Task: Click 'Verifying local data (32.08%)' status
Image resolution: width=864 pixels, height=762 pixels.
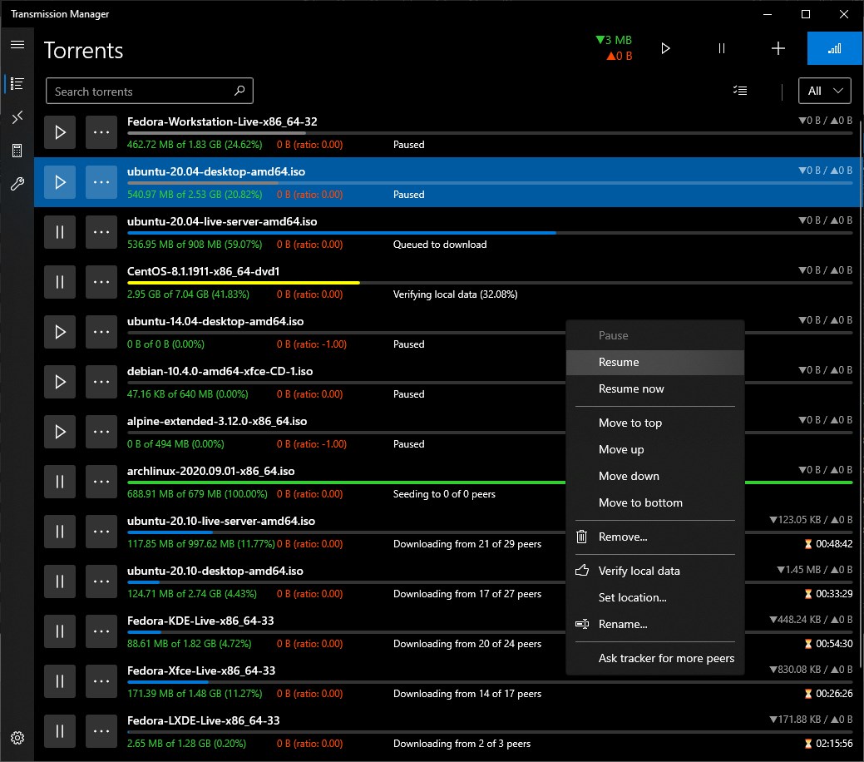Action: [455, 294]
